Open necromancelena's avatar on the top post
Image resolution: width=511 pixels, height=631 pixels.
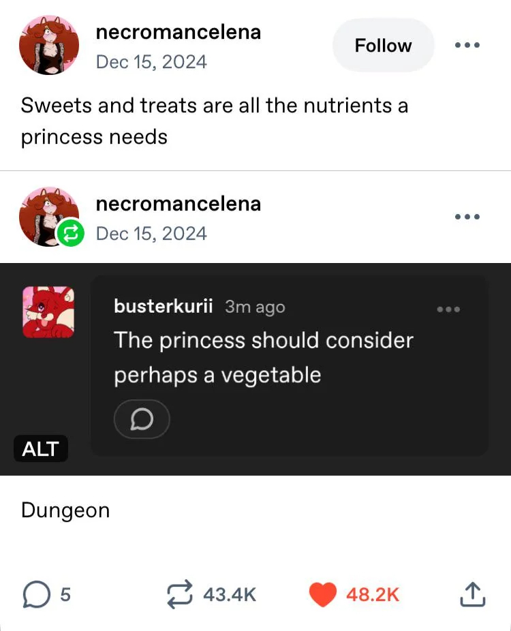point(49,44)
